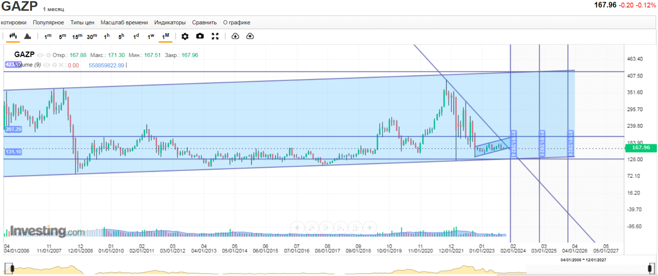
Task: Jump chart to the latest bar arrow
Action: pyautogui.click(x=370, y=227)
